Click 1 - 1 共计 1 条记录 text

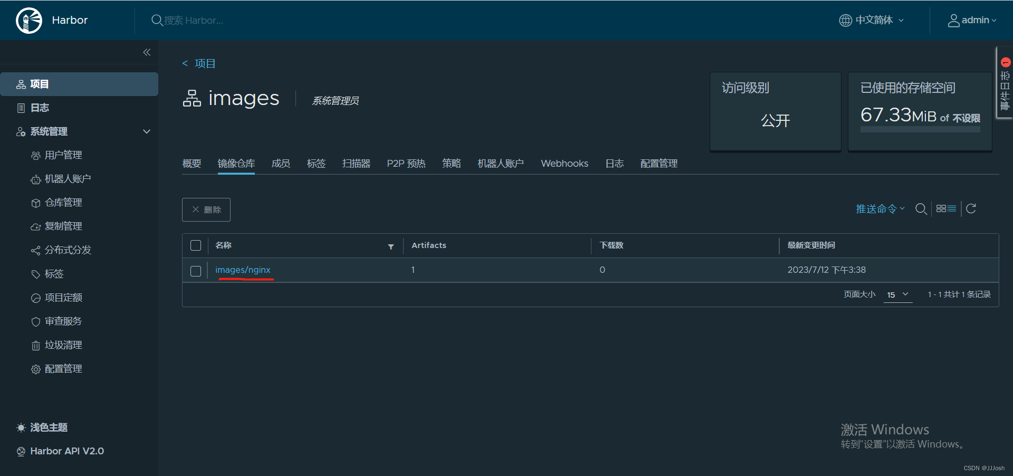point(959,294)
